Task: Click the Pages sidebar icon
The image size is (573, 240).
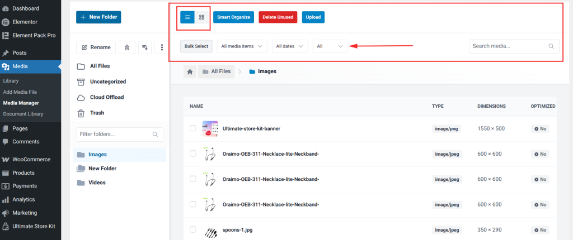Action: point(6,128)
